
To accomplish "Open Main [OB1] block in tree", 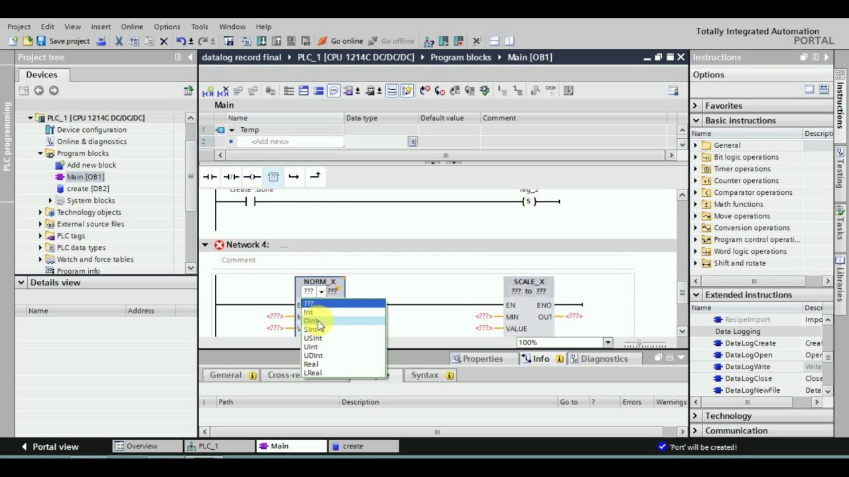I will (x=85, y=177).
